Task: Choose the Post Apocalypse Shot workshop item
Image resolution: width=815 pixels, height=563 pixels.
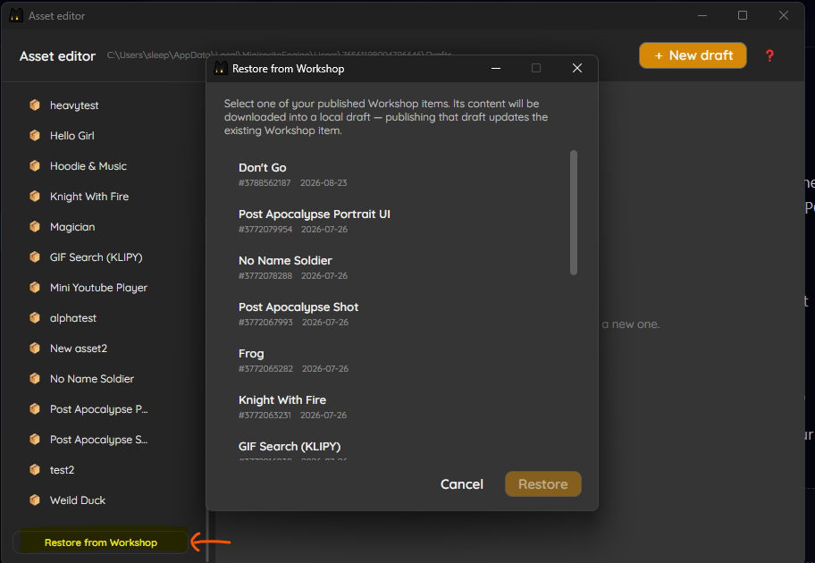Action: click(x=398, y=314)
